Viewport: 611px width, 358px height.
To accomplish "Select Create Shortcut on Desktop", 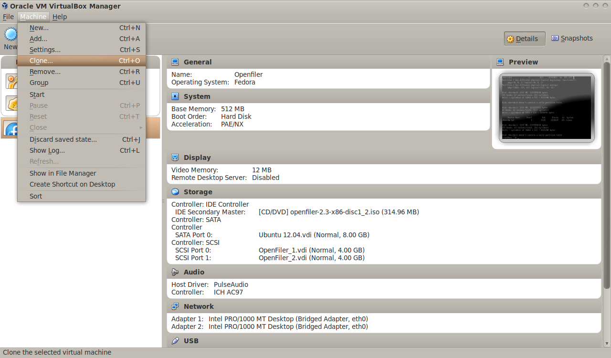I will pos(82,184).
